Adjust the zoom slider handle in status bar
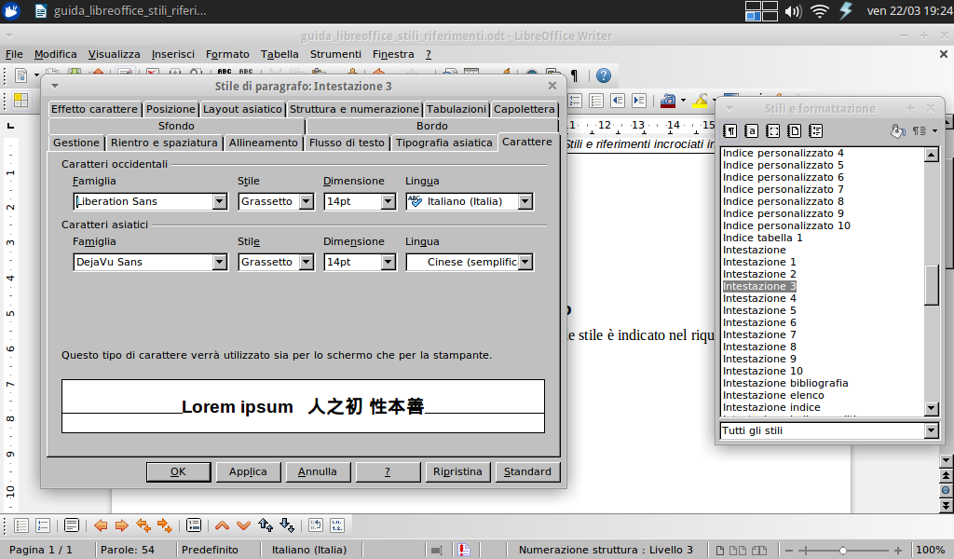The height and width of the screenshot is (559, 954). 842,551
